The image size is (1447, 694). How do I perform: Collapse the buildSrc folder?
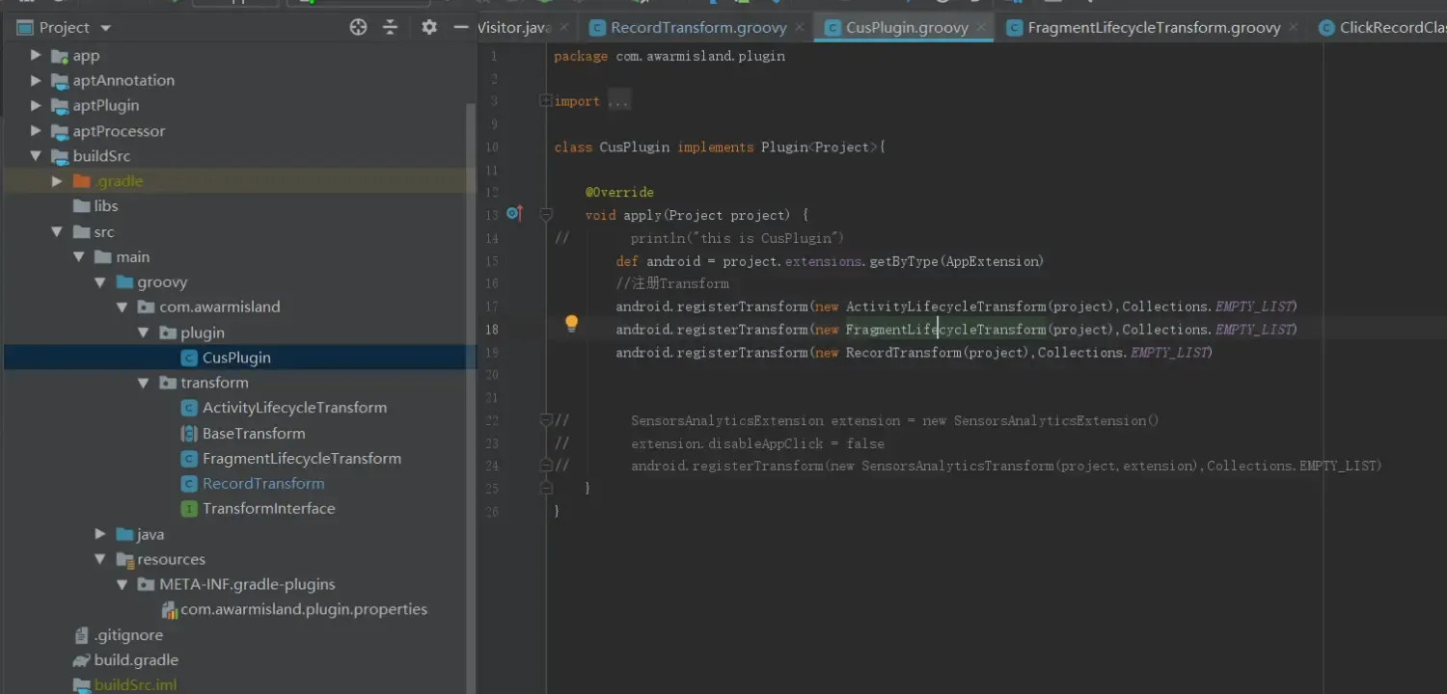click(36, 156)
